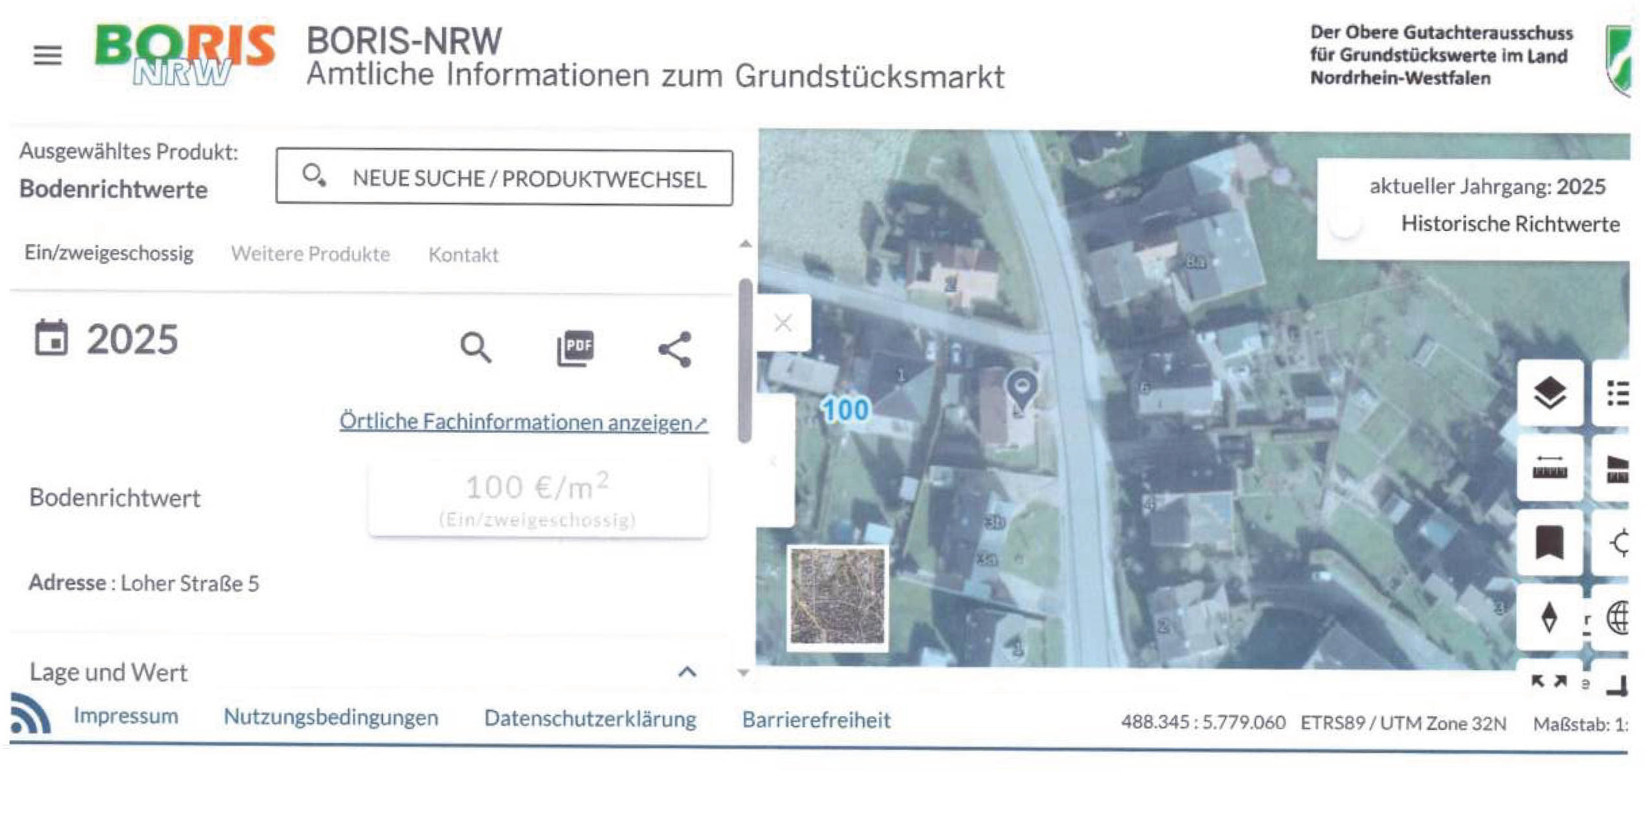Enable the Historische Richtwerte switch
Viewport: 1645px width, 822px height.
(1346, 224)
